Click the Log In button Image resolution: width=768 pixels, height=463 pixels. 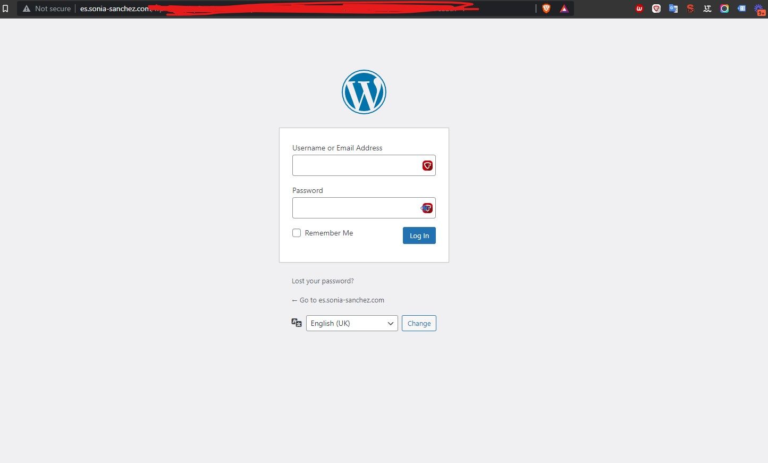pyautogui.click(x=419, y=235)
